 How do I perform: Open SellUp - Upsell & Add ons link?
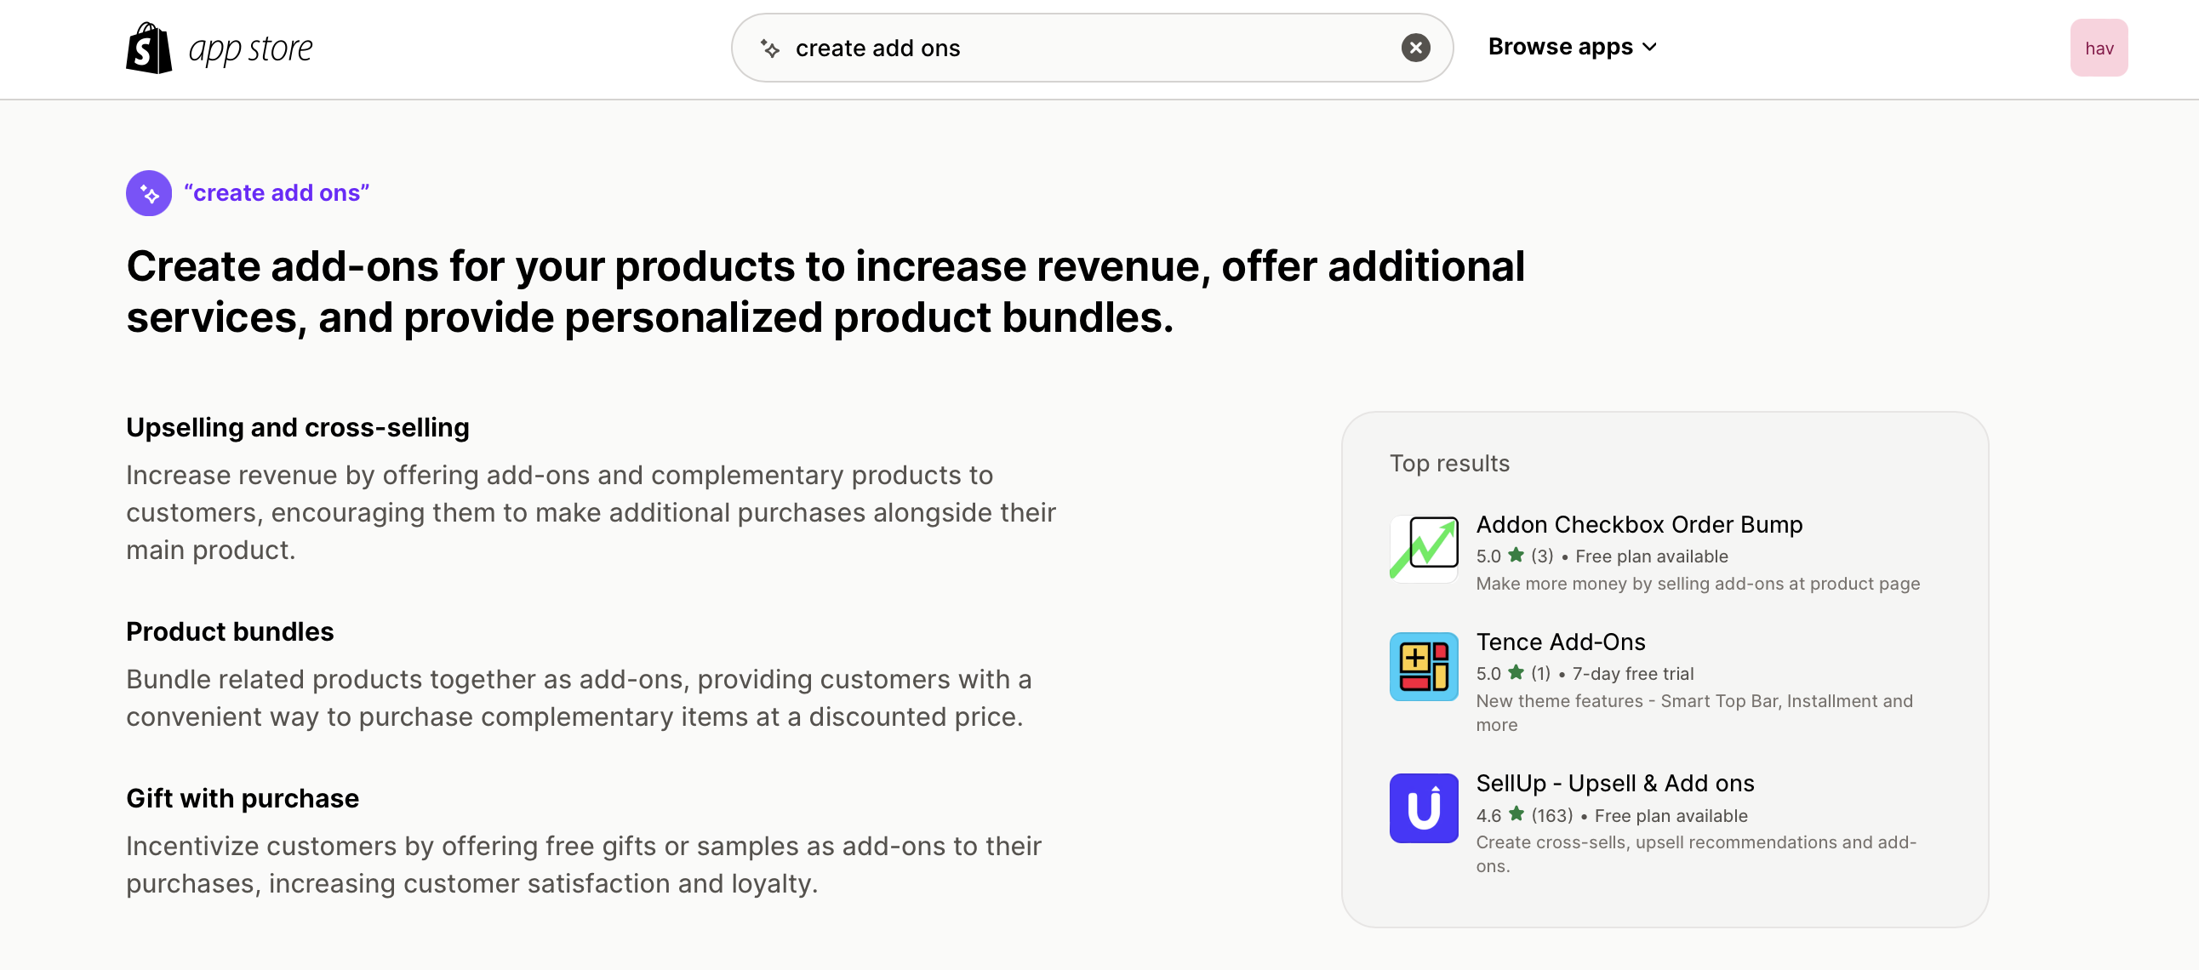pyautogui.click(x=1615, y=784)
